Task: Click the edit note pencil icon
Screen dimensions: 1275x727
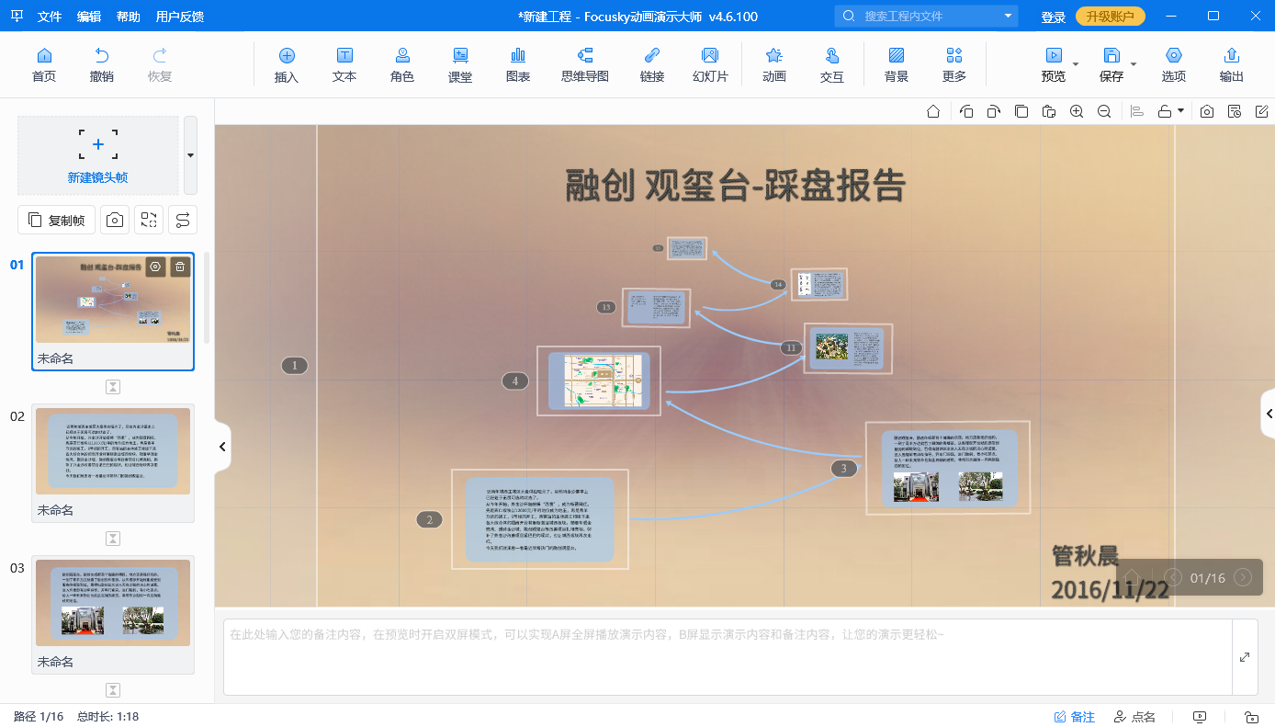Action: pos(1262,111)
